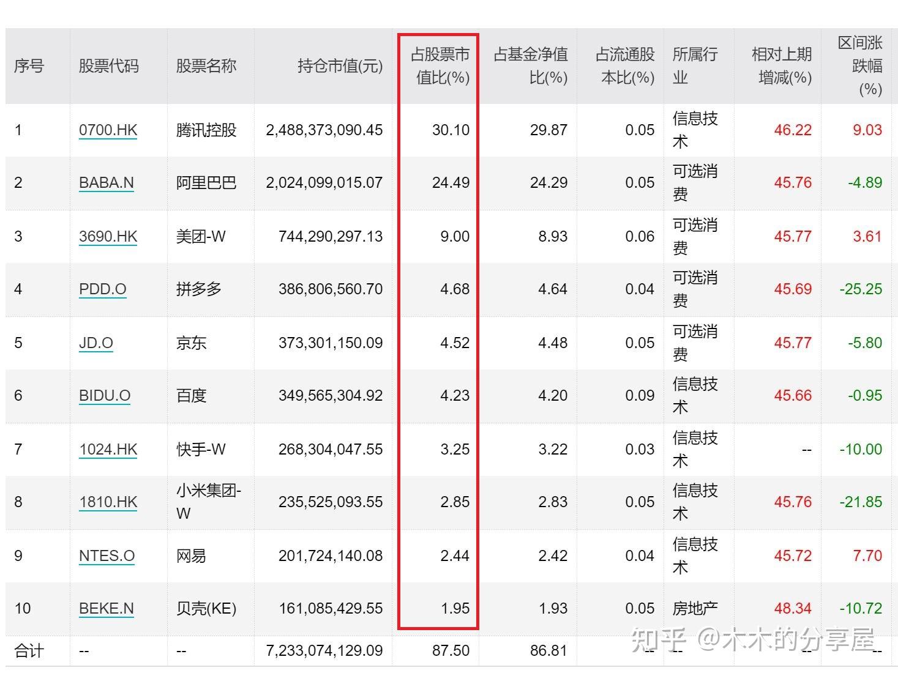
Task: Select stock name 阿里巴巴
Action: tap(206, 182)
